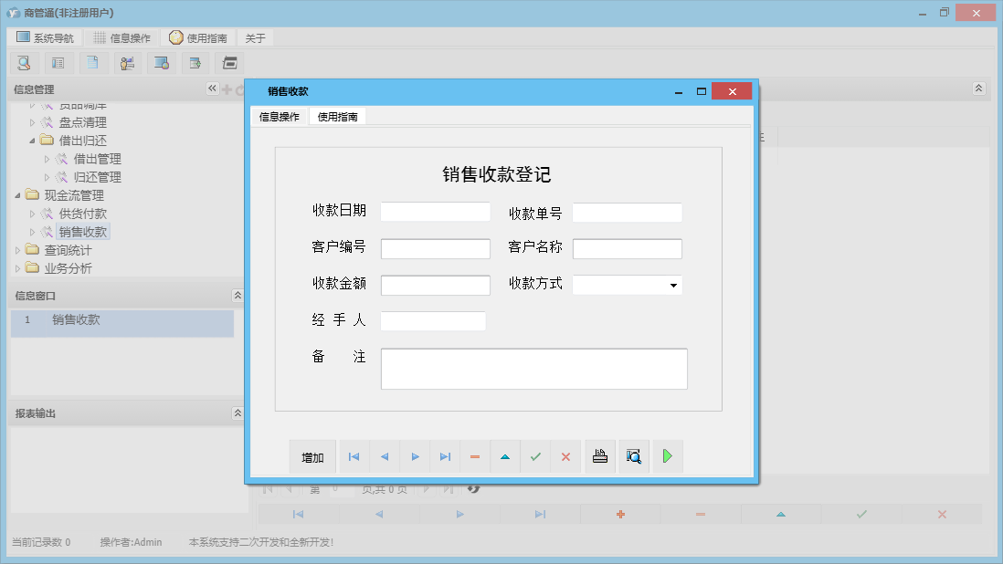
Task: Go to the next record using the arrow
Action: click(414, 456)
